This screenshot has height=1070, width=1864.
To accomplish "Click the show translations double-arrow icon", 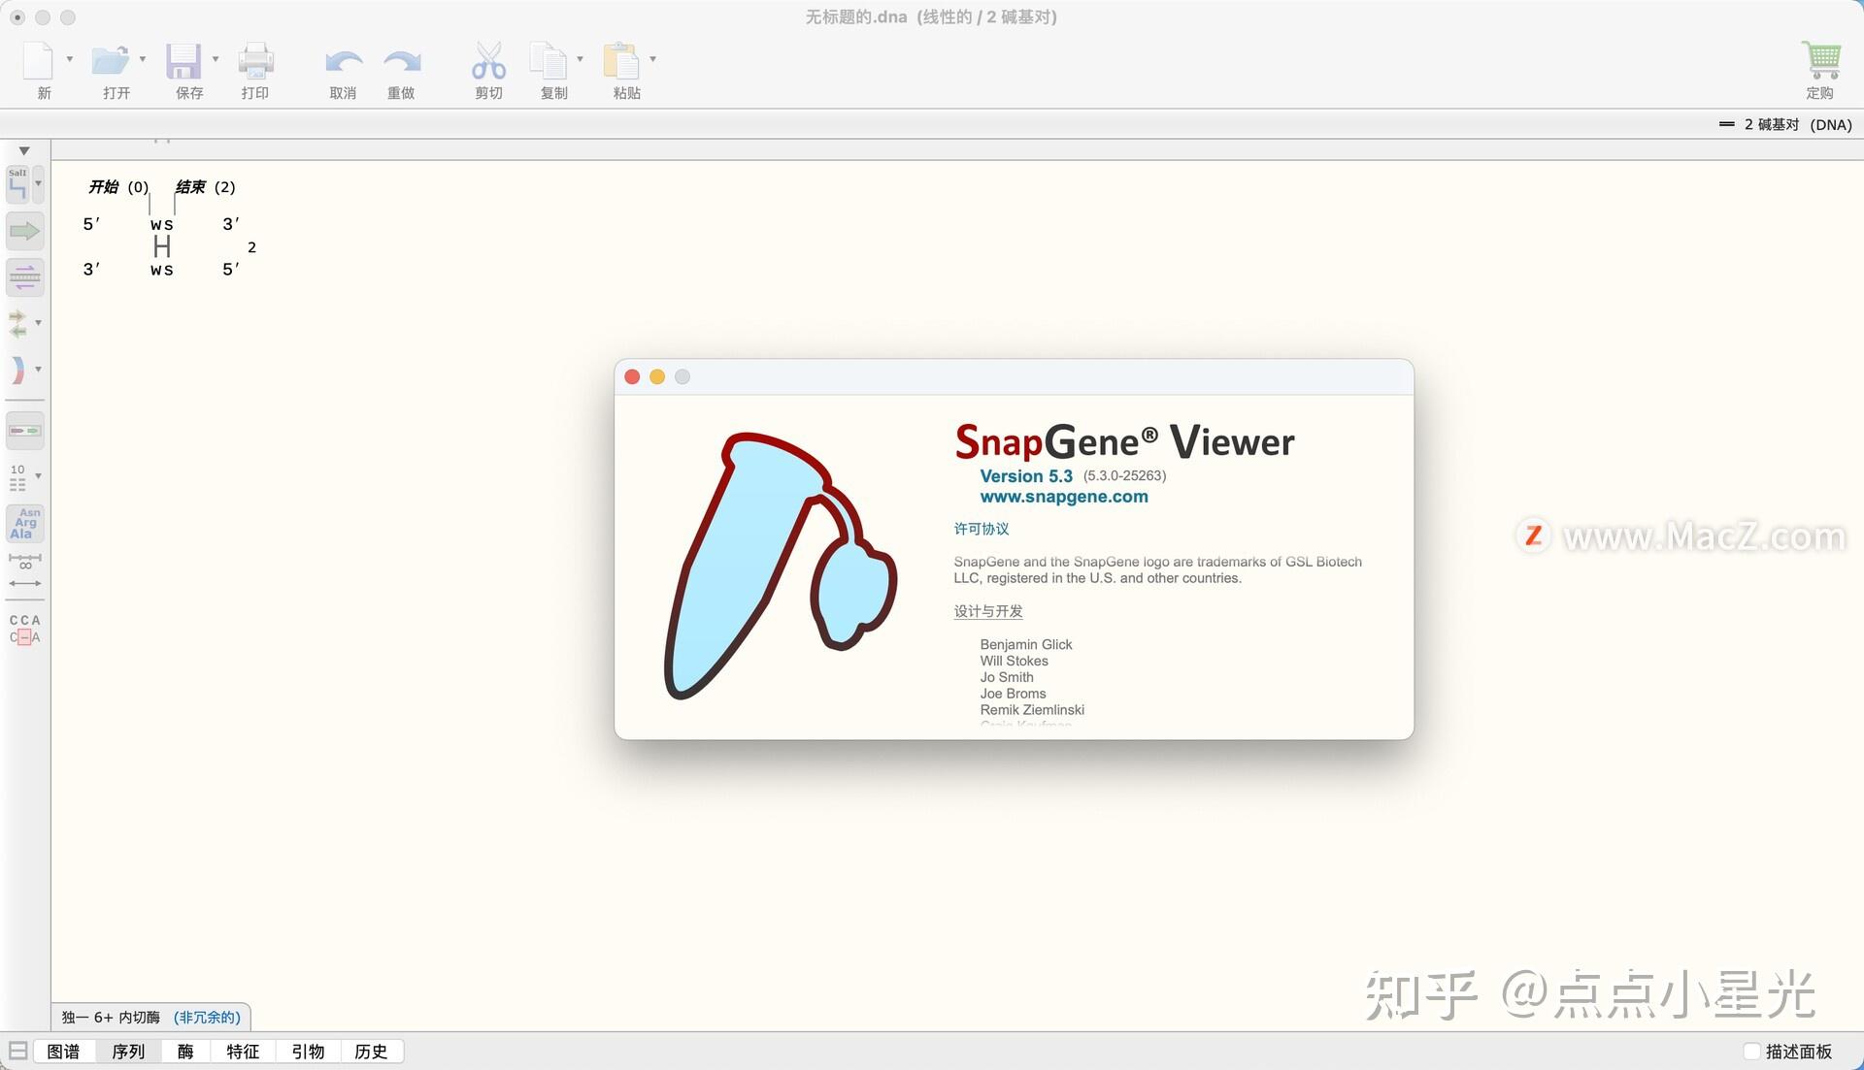I will tap(17, 323).
